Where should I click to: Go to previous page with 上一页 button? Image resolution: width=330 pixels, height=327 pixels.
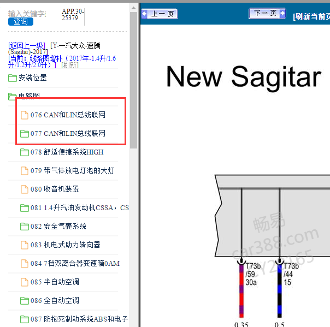160,14
